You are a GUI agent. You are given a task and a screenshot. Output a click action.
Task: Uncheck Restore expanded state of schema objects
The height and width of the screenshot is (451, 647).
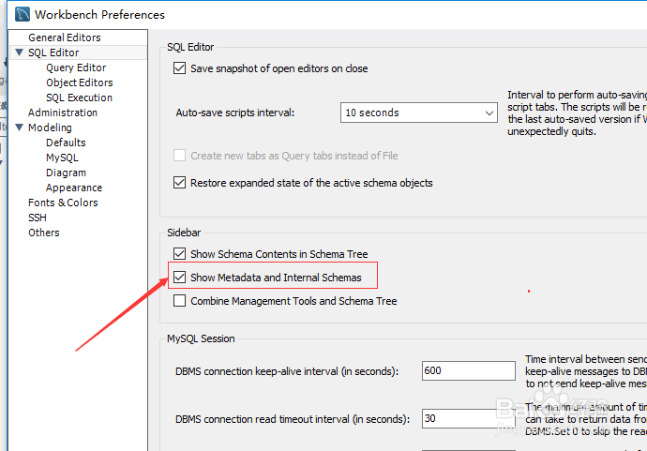coord(179,183)
